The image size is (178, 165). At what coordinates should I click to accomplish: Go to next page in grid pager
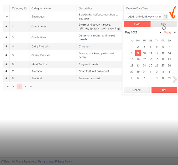point(25,87)
